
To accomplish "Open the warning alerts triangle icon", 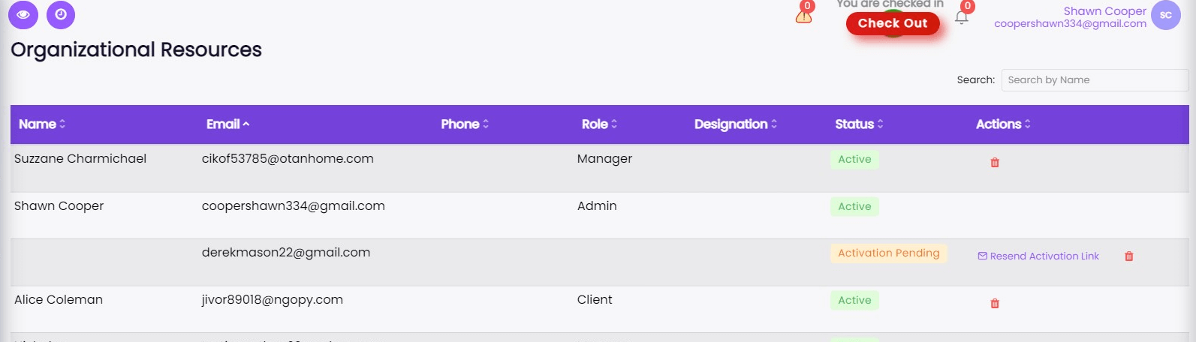I will [803, 16].
